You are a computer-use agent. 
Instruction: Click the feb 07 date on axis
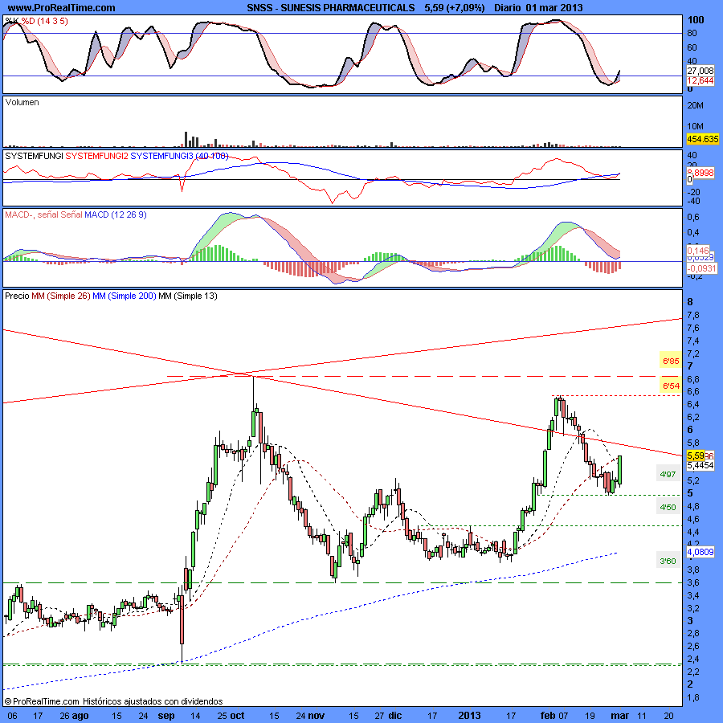(554, 716)
